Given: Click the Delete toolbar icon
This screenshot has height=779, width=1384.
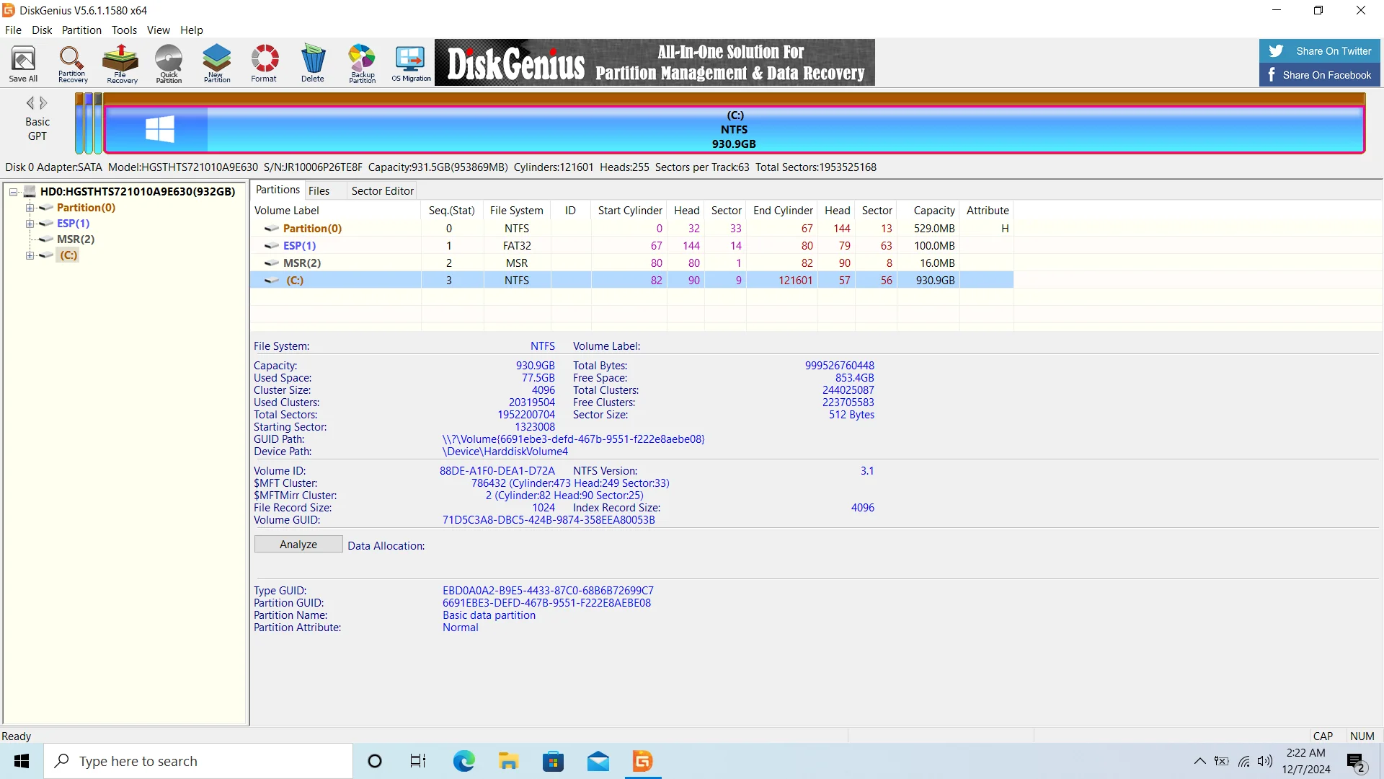Looking at the screenshot, I should pyautogui.click(x=313, y=63).
